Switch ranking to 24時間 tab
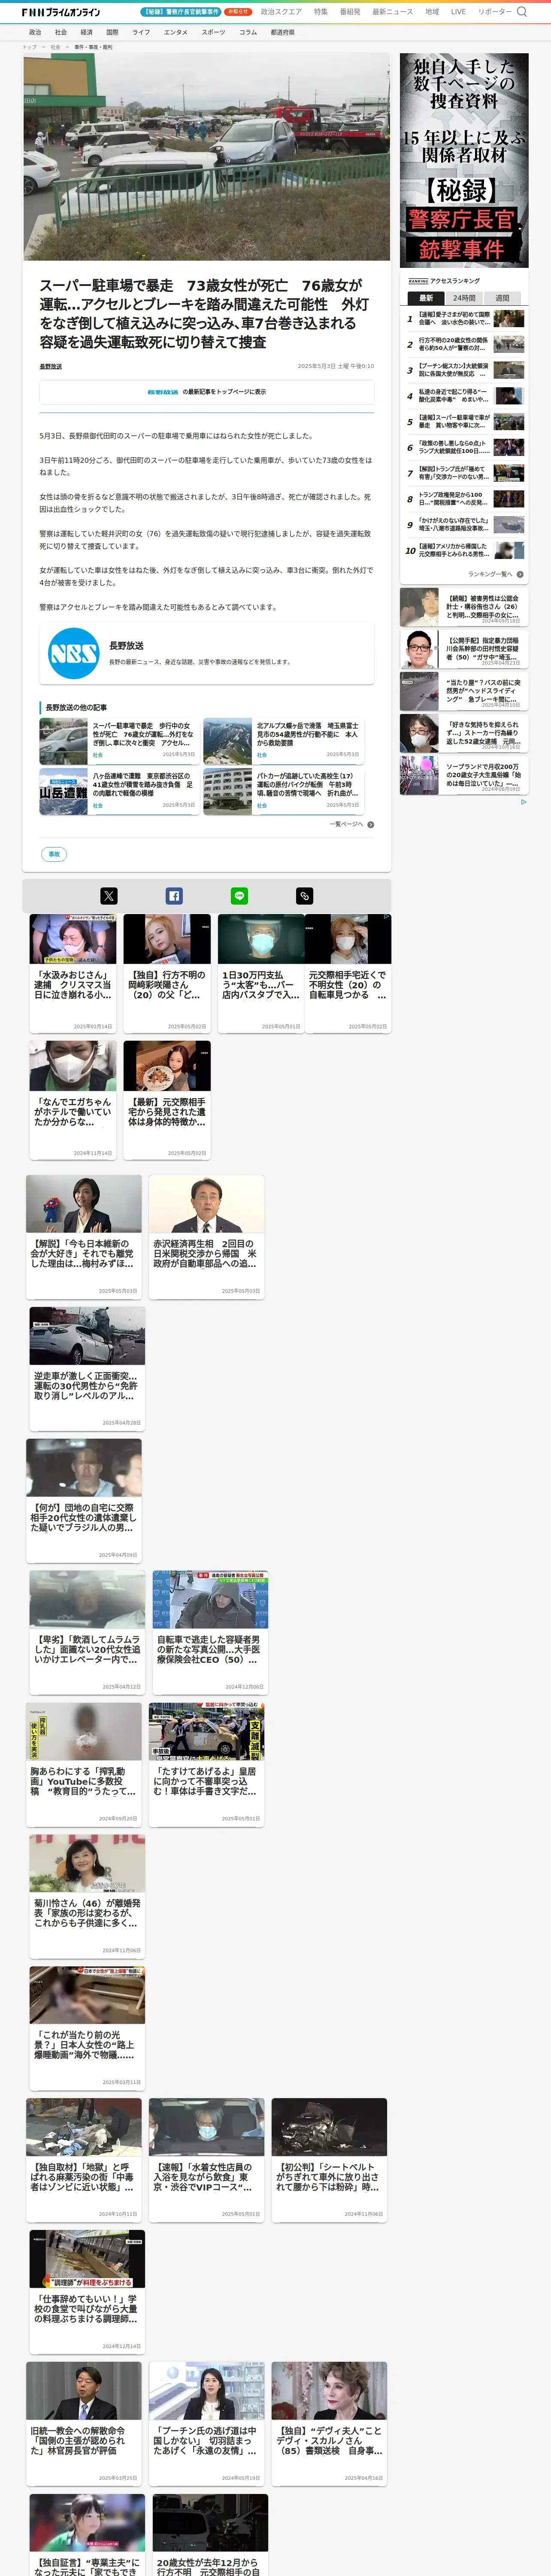Viewport: 551px width, 2576px height. click(x=464, y=298)
